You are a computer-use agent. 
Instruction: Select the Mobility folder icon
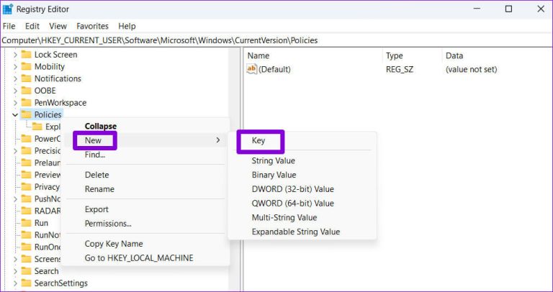tap(27, 67)
